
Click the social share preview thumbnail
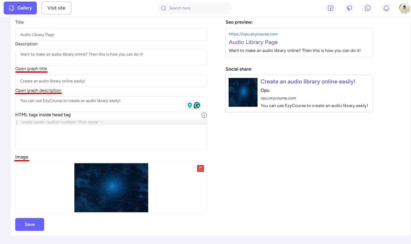(243, 92)
